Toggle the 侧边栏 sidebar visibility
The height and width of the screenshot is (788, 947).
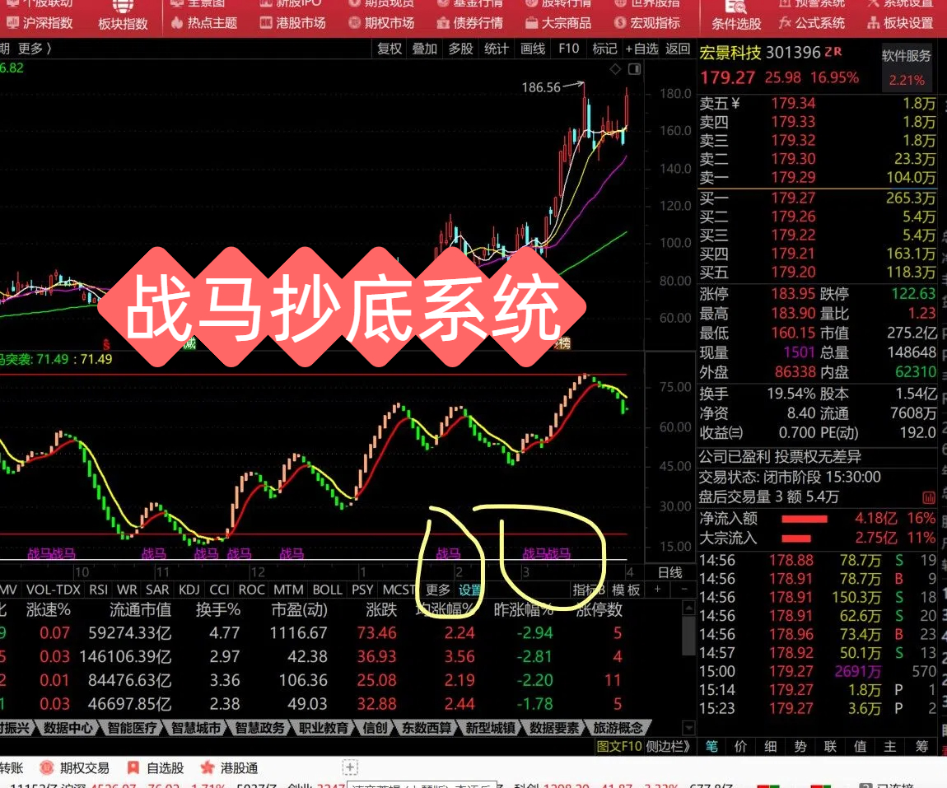pyautogui.click(x=667, y=746)
